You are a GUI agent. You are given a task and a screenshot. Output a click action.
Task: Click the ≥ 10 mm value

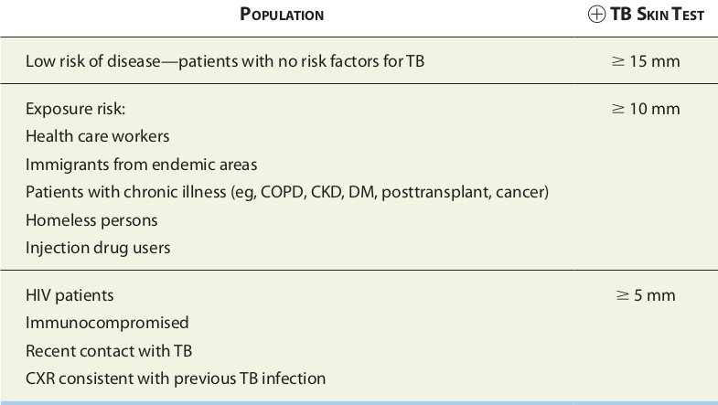point(646,109)
